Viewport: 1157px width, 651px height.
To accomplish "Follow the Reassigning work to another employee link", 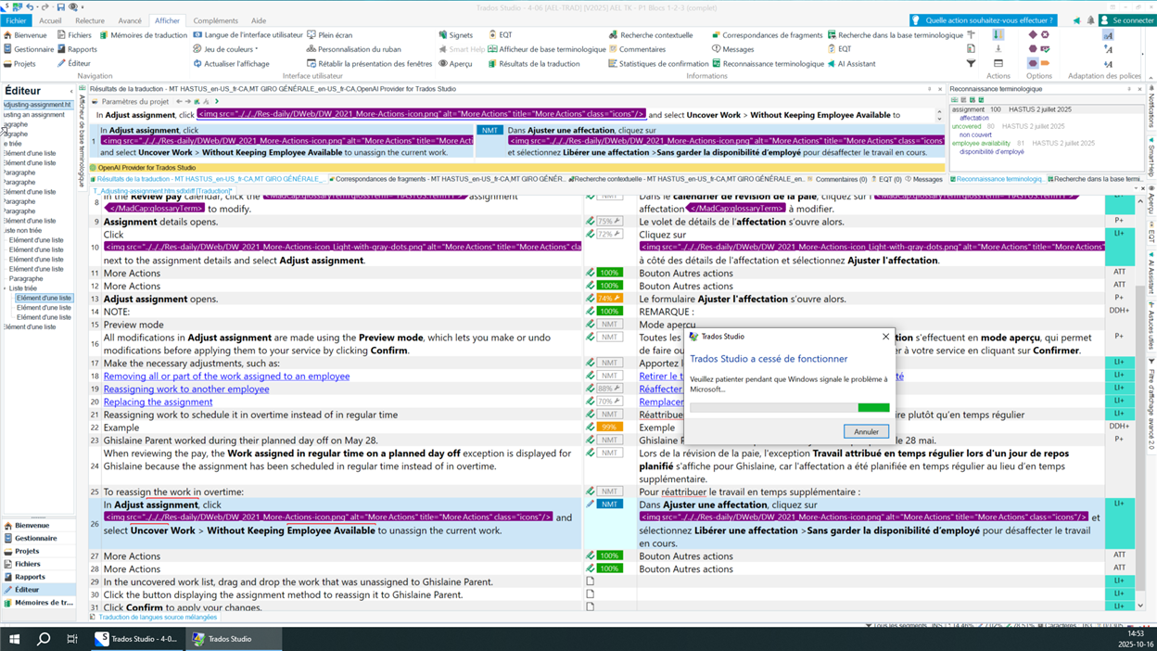I will pos(186,389).
